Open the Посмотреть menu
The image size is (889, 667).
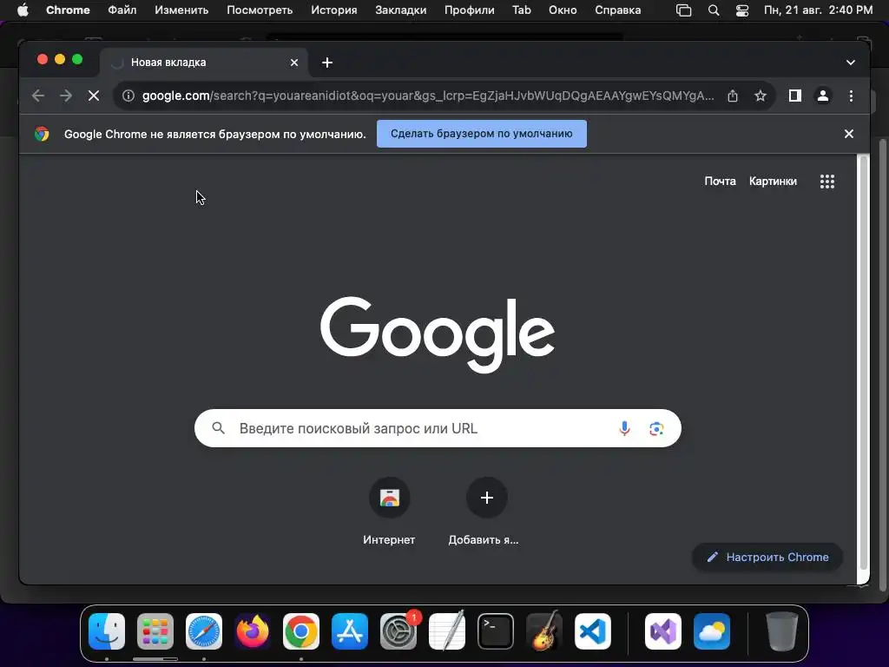[x=260, y=10]
